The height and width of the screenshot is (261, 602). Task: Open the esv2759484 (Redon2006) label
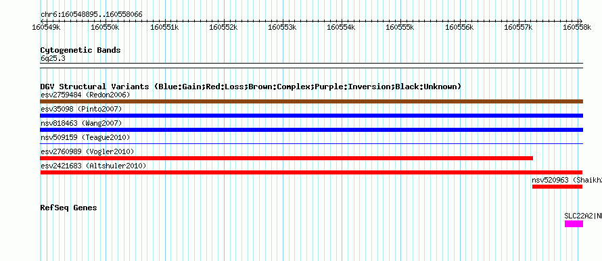85,95
